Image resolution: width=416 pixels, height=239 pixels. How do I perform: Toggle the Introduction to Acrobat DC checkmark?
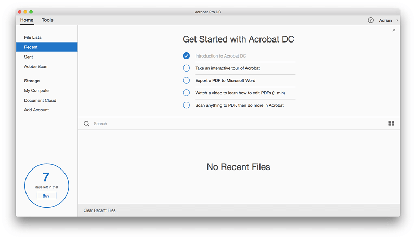pyautogui.click(x=186, y=56)
